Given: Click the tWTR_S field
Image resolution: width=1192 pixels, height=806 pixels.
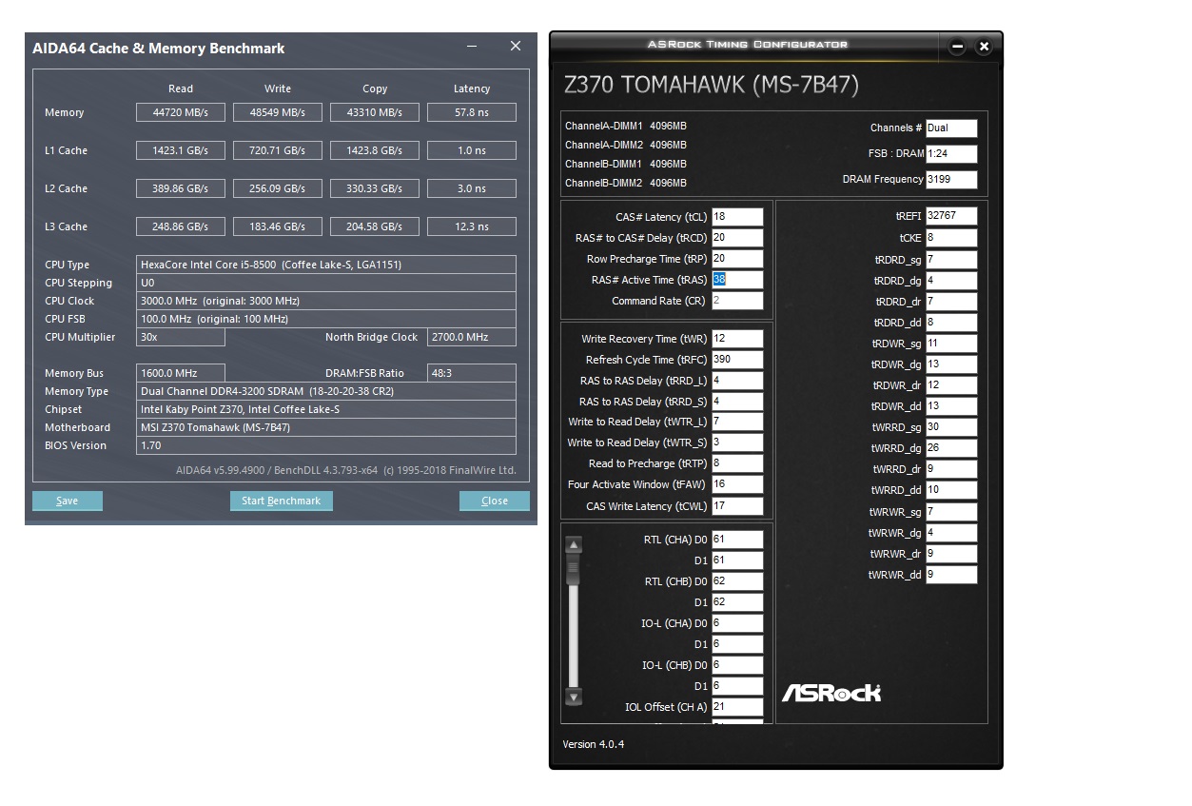Looking at the screenshot, I should coord(737,442).
